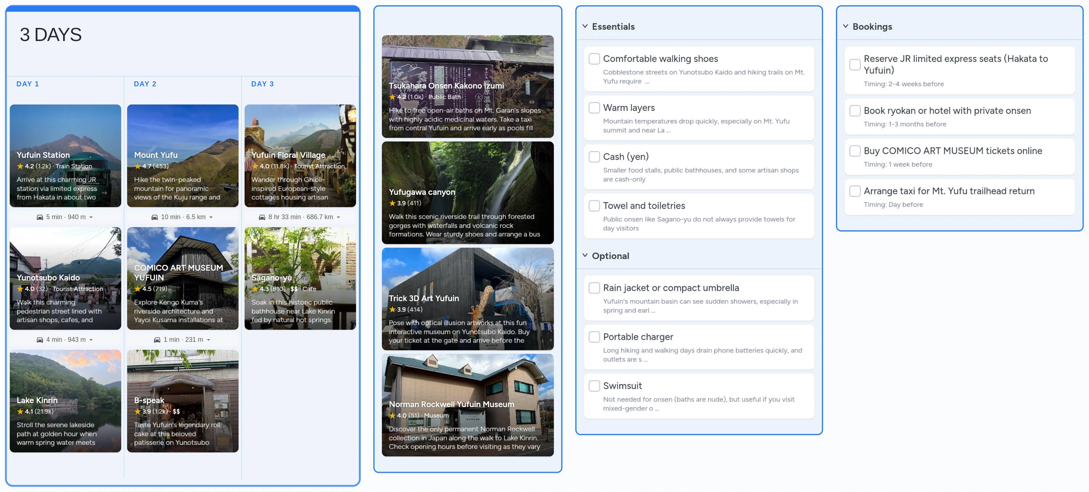1089x492 pixels.
Task: Collapse the Optional section chevron
Action: [585, 255]
